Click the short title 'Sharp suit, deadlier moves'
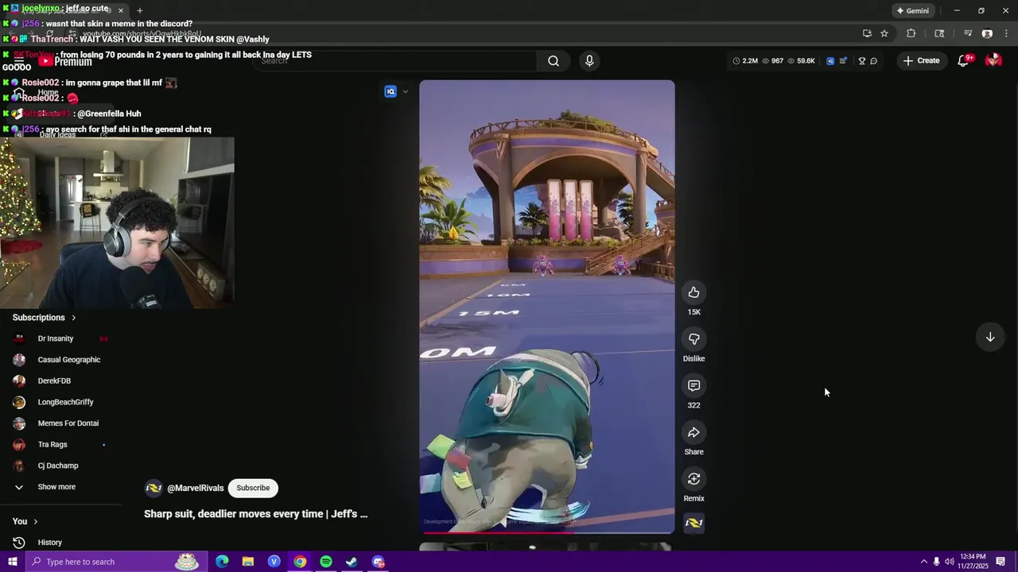 [x=255, y=514]
